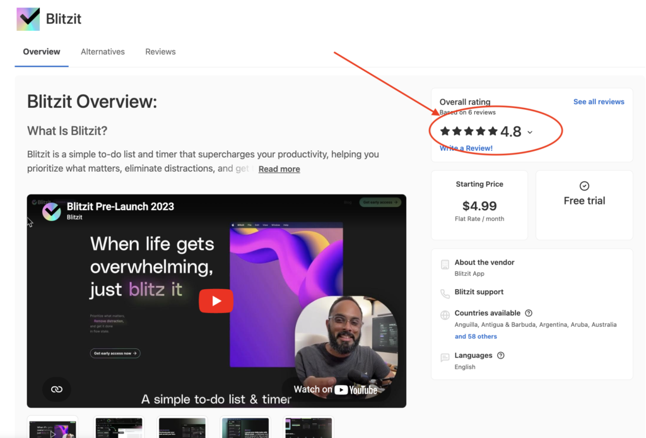Click the Free trial label
Viewport: 646px width, 438px height.
pos(584,201)
